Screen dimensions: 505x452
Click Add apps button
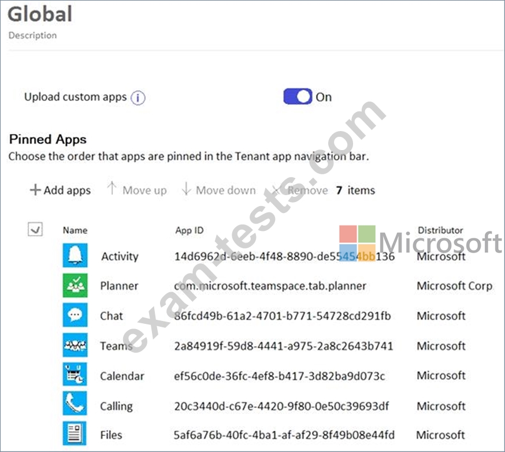point(61,190)
